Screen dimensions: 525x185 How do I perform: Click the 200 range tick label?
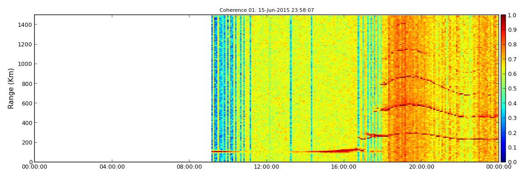27,143
